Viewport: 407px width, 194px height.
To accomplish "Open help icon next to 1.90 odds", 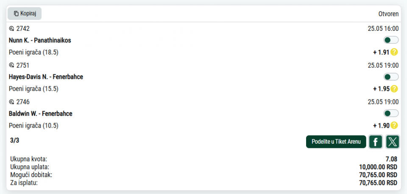I will click(x=394, y=126).
